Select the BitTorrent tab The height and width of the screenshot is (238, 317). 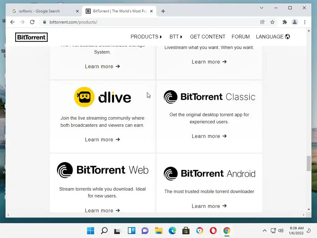[x=119, y=11]
